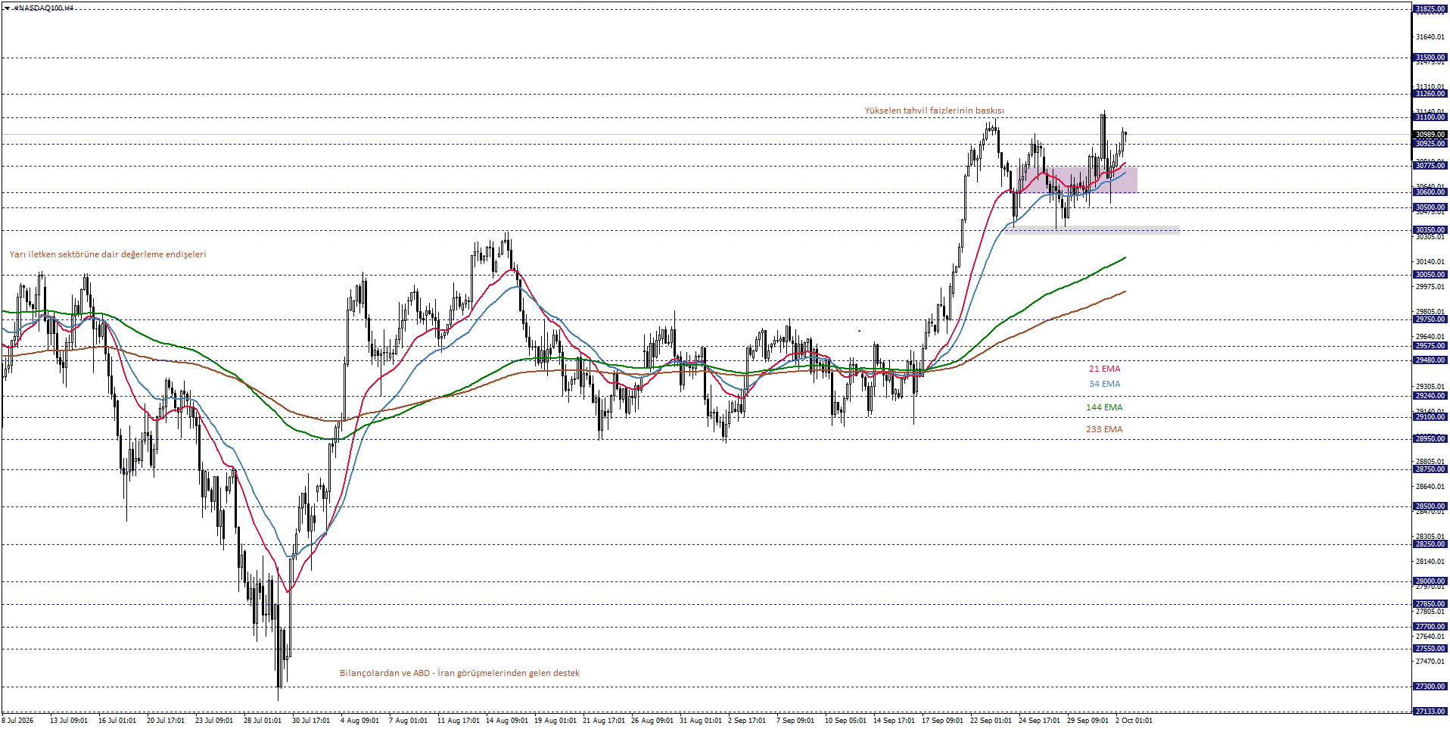Screen dimensions: 1450x729
Task: Click the 30600.00 price level label
Action: [x=1430, y=192]
